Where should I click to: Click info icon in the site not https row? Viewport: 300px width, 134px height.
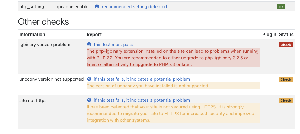[x=89, y=100]
